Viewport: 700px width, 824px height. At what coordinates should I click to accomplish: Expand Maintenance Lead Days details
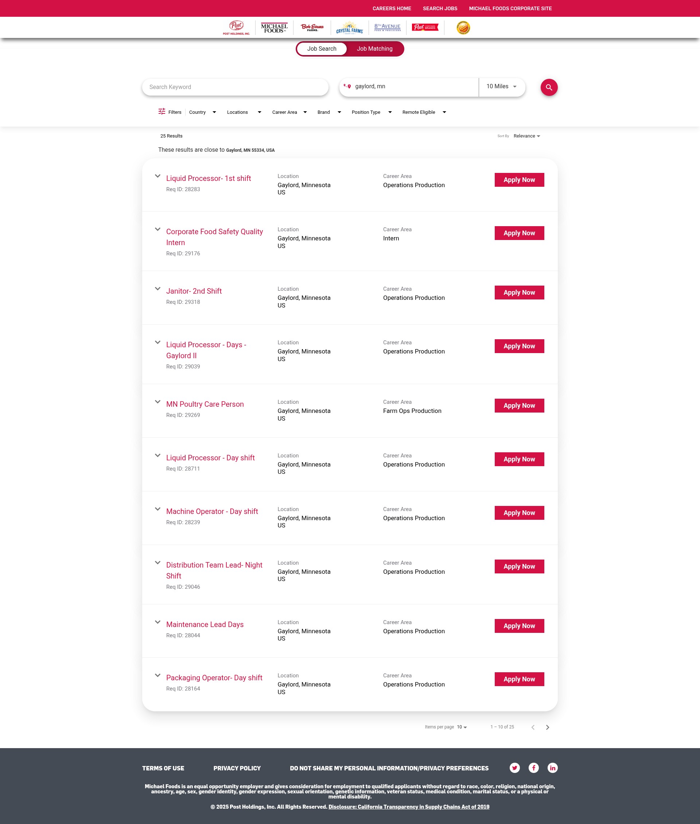pyautogui.click(x=157, y=622)
